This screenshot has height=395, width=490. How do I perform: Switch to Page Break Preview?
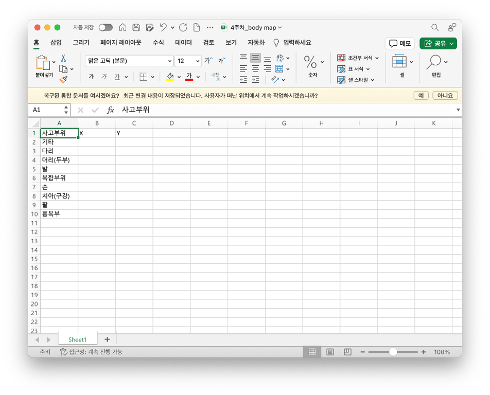tap(347, 352)
